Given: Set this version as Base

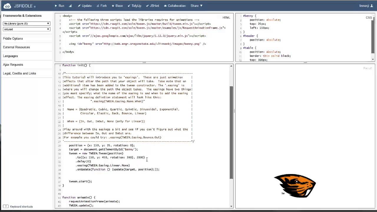Looking at the screenshot, I should (117, 6).
